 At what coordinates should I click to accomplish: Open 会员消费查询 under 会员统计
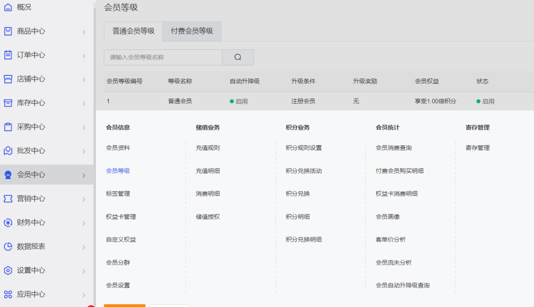[x=394, y=148]
